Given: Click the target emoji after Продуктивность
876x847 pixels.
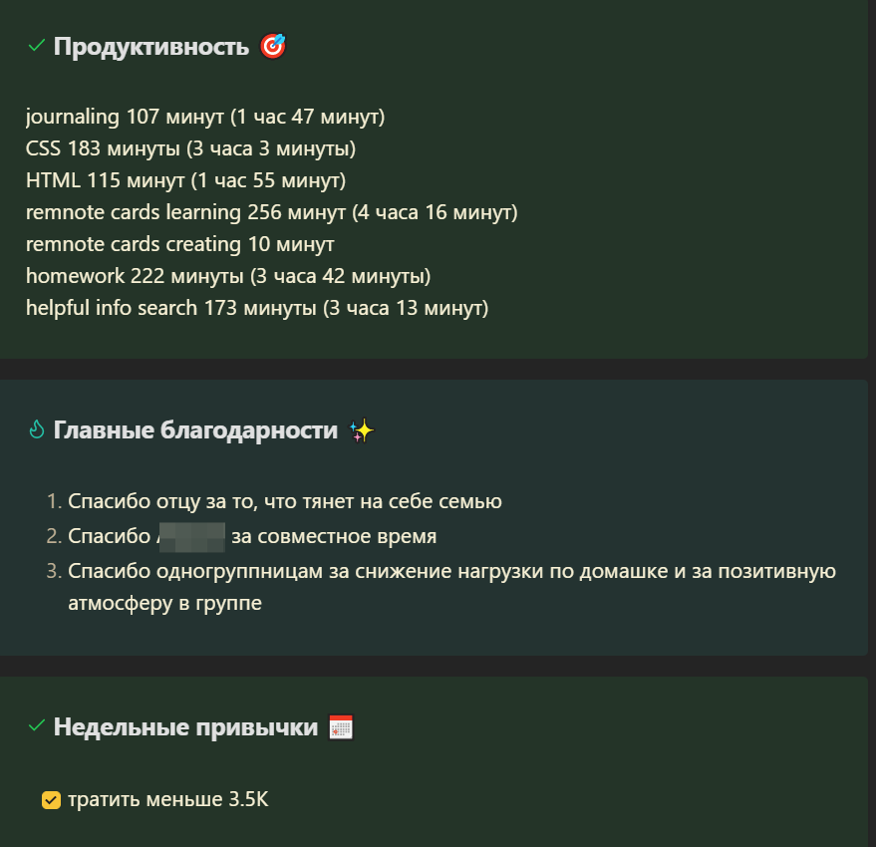Looking at the screenshot, I should pyautogui.click(x=273, y=47).
